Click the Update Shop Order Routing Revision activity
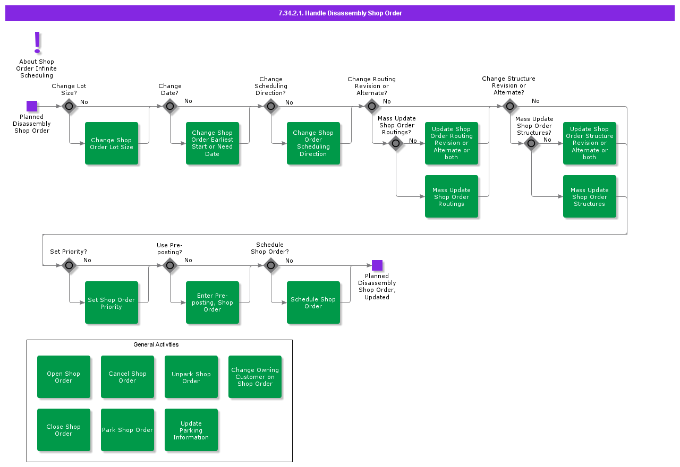Screen dimensions: 680x467 [x=452, y=143]
